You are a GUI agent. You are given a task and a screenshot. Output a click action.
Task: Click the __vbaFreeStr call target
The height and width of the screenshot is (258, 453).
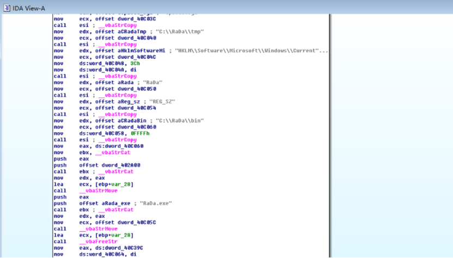click(x=99, y=242)
